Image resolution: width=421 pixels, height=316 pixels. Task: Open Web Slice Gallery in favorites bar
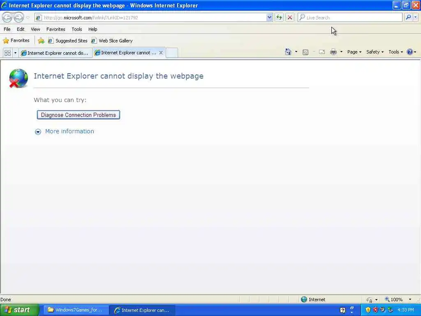[112, 41]
